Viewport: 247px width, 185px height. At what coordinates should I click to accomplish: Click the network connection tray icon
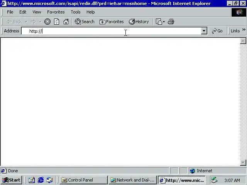215,180
